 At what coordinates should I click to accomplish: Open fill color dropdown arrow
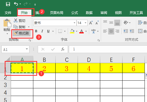pyautogui.click(x=77, y=31)
